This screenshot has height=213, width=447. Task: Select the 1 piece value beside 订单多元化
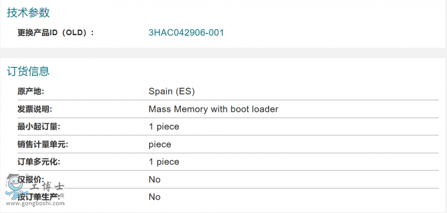[x=164, y=162]
